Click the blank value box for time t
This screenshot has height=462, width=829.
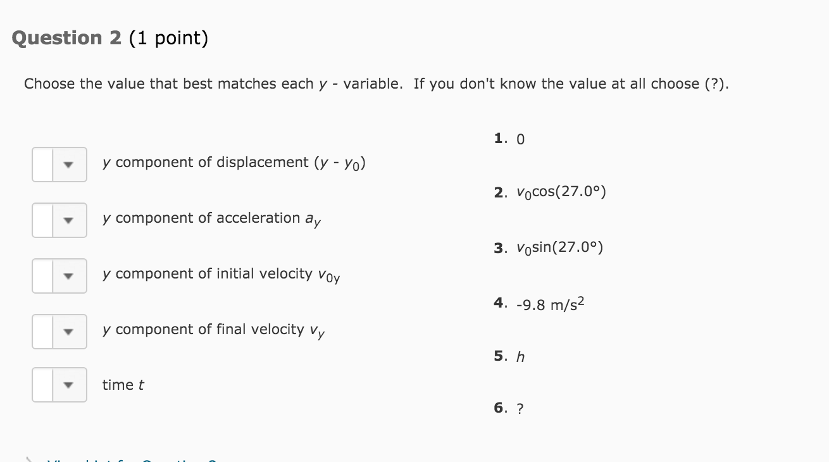tap(42, 385)
